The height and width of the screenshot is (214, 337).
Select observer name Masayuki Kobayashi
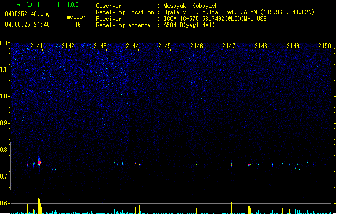192,6
